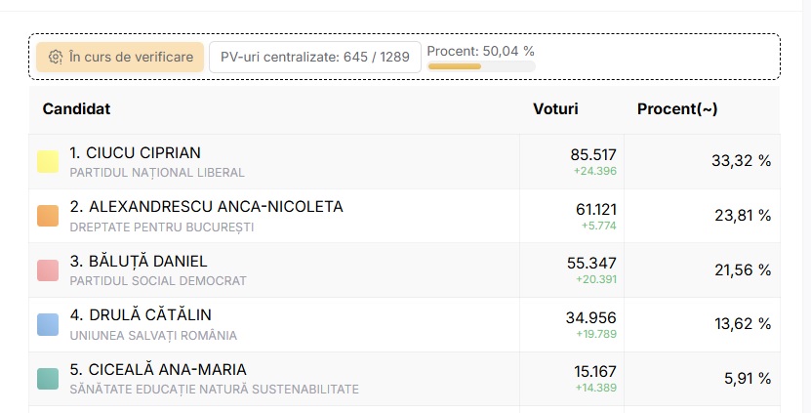Sort by the Candidat column header
The image size is (811, 413).
pyautogui.click(x=76, y=109)
